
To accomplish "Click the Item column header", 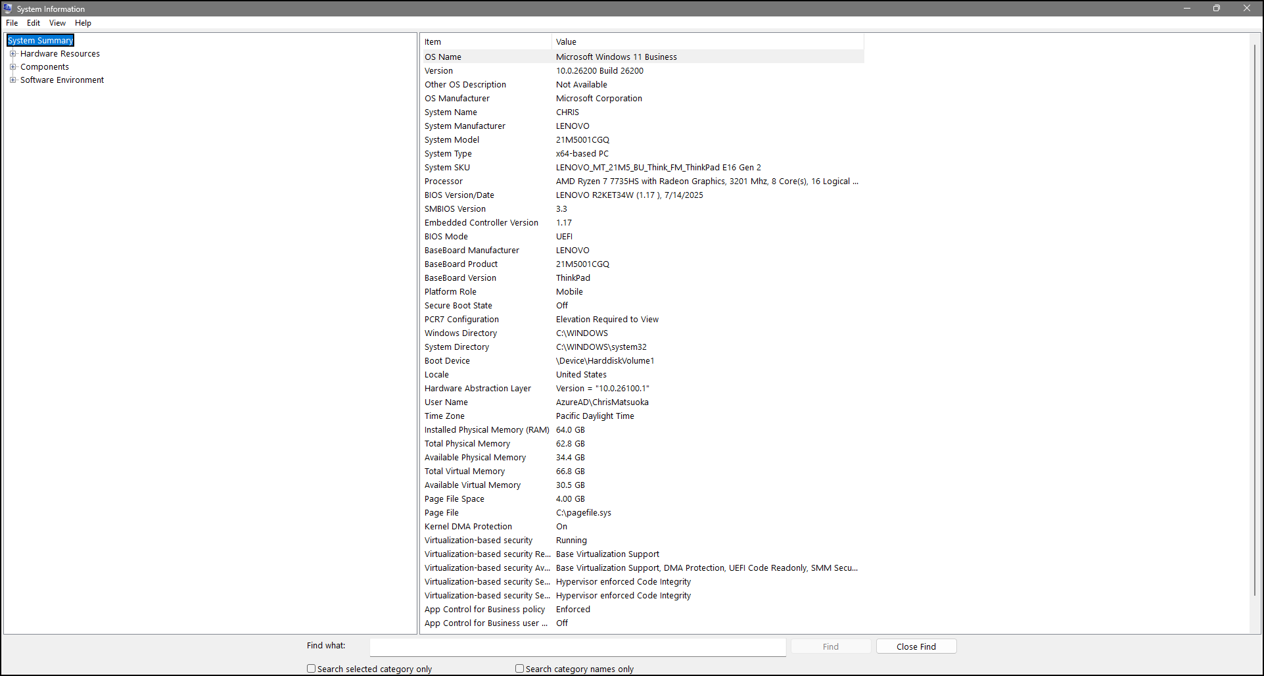I will (486, 42).
